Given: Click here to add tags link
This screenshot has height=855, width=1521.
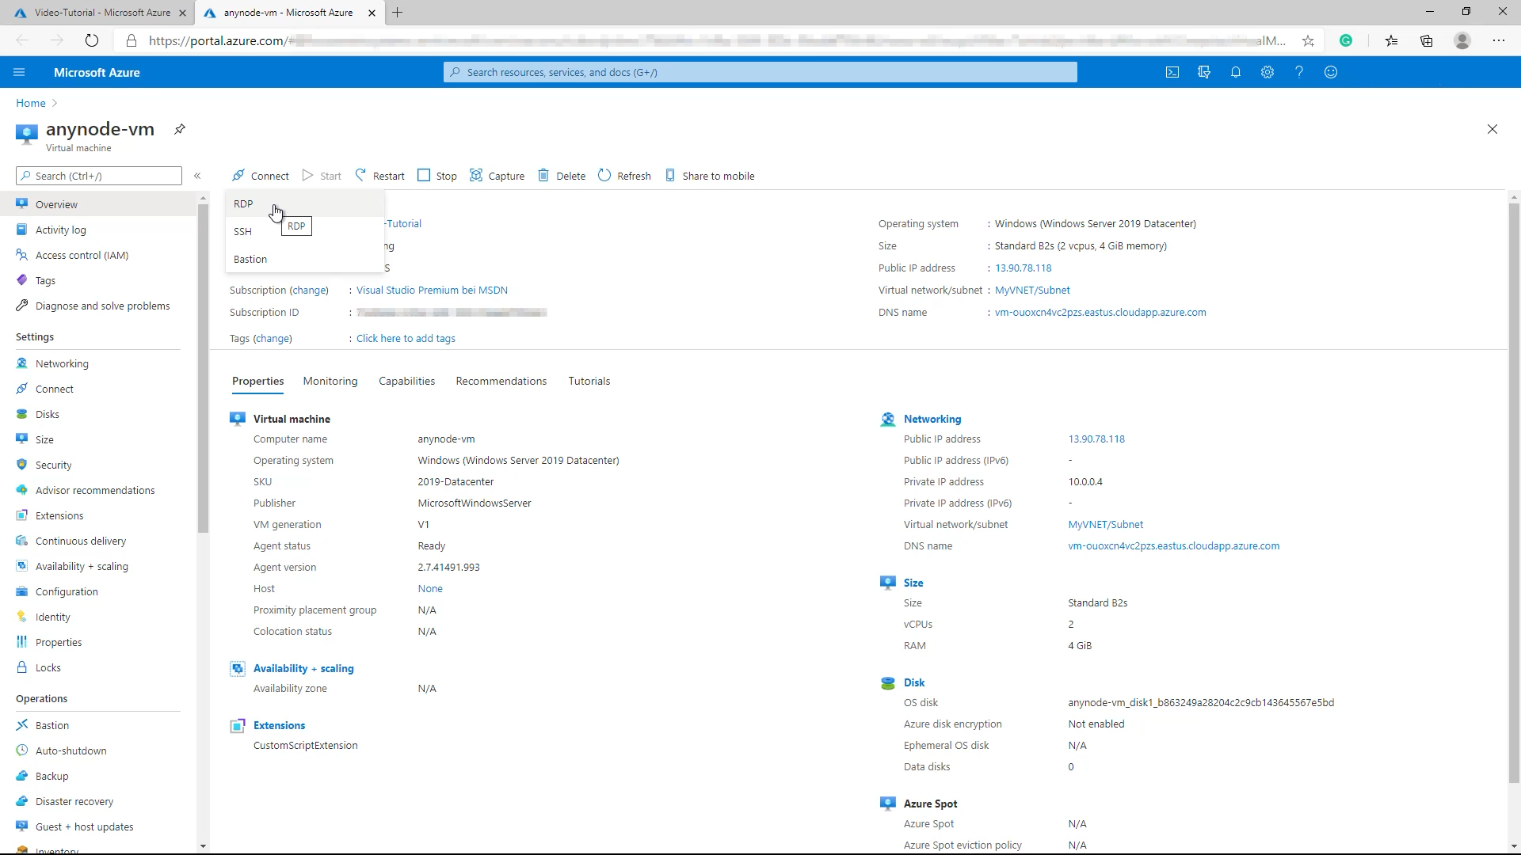Looking at the screenshot, I should [406, 338].
